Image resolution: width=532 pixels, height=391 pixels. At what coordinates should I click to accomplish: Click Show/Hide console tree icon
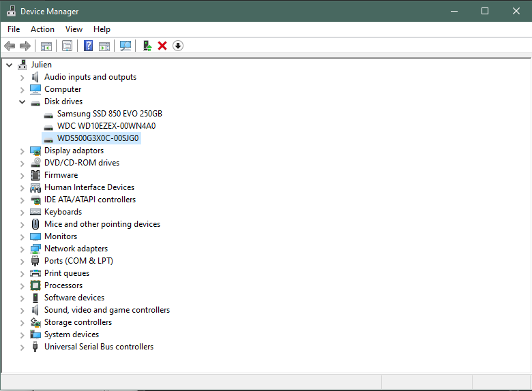(x=46, y=46)
